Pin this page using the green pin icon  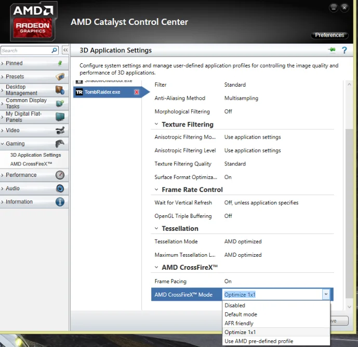pyautogui.click(x=332, y=50)
